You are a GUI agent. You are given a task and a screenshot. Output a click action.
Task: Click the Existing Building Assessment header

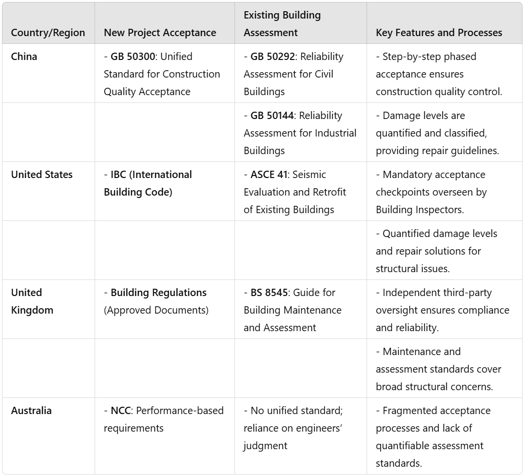coord(282,24)
